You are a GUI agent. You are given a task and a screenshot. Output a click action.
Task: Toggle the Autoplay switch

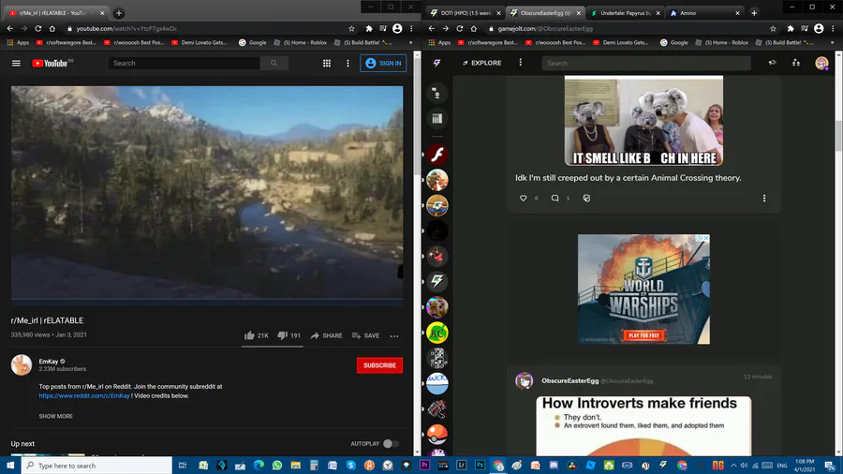[x=391, y=444]
